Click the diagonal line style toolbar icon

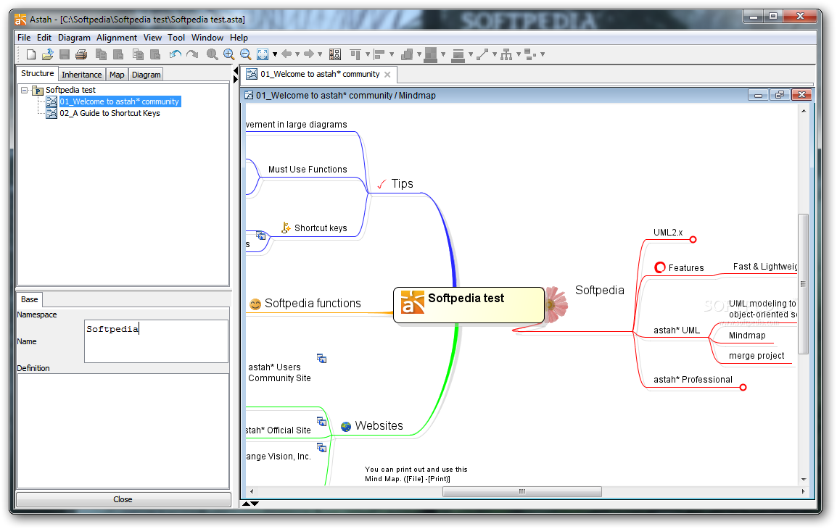tap(482, 54)
